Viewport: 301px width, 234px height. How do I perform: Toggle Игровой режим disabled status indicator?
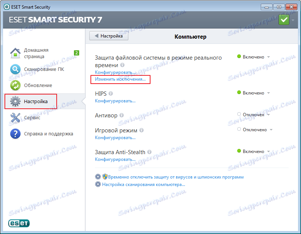pyautogui.click(x=239, y=129)
